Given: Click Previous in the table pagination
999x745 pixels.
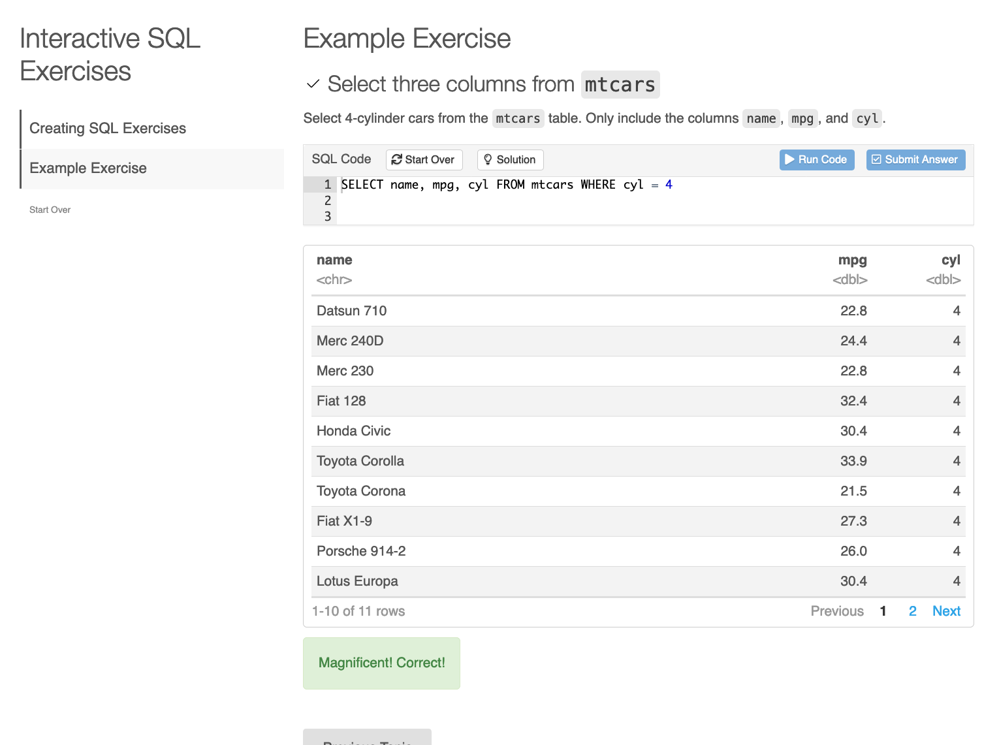Looking at the screenshot, I should coord(836,610).
